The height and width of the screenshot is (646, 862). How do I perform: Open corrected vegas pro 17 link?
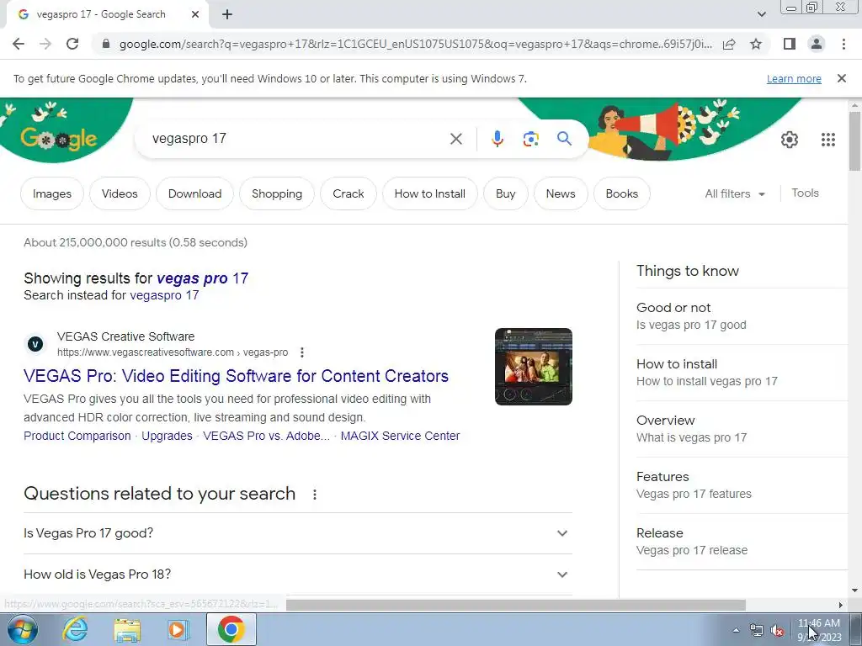[202, 278]
